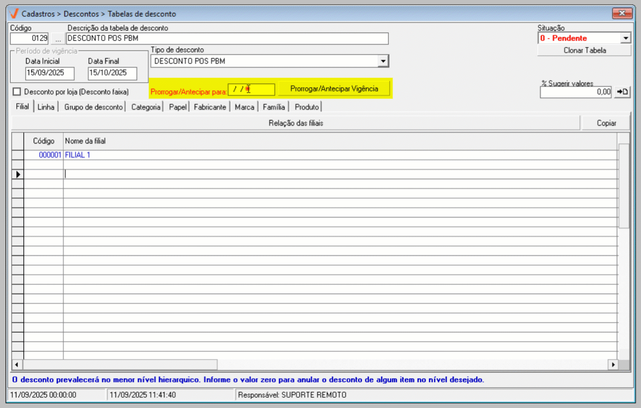641x408 pixels.
Task: Click the % Sugerir valores field
Action: [576, 92]
